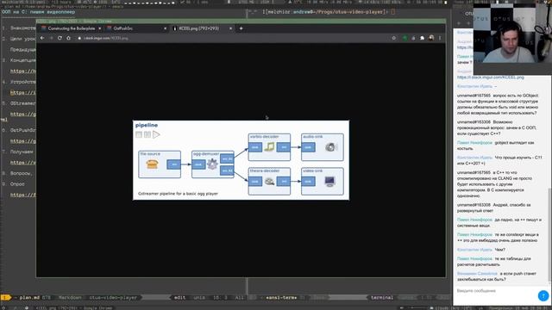Viewport: 552px width, 310px height.
Task: Click the chat panel scrollbar
Action: 549,235
